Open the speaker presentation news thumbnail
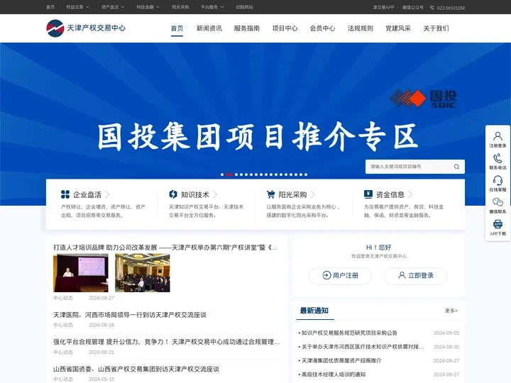 81,273
